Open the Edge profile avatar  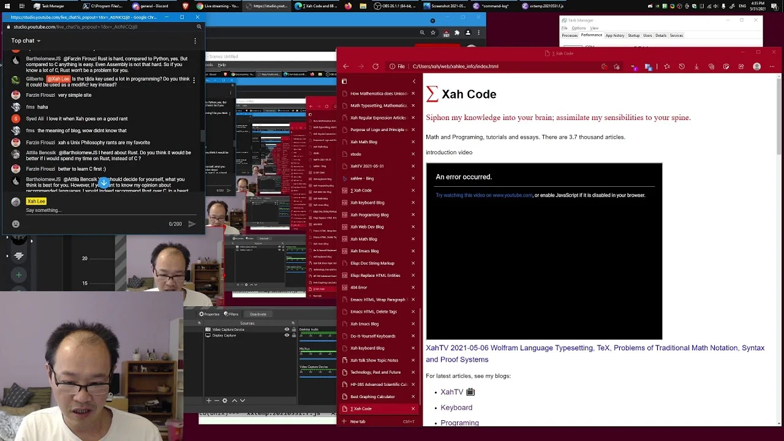coord(756,66)
